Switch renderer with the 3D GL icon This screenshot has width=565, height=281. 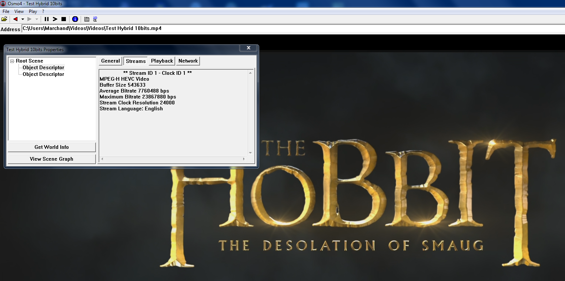[x=95, y=19]
